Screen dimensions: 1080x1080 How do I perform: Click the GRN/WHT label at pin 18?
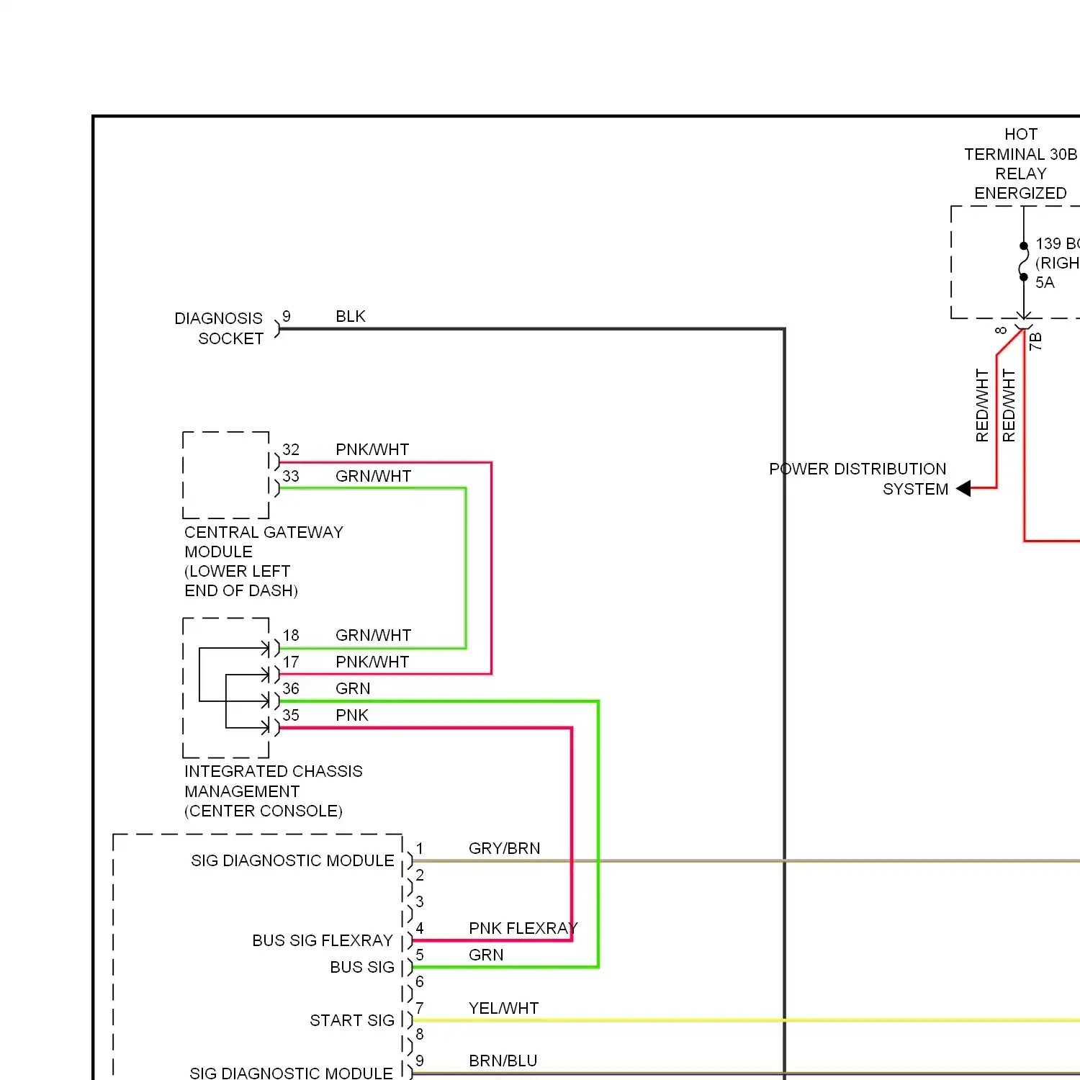(x=373, y=635)
